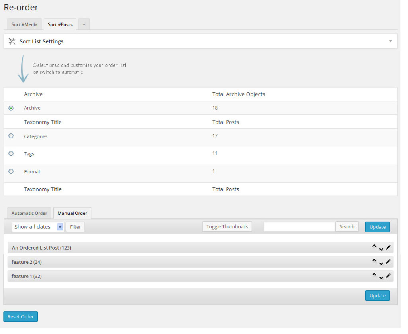Click the Toggle Thumbnails button

point(231,230)
